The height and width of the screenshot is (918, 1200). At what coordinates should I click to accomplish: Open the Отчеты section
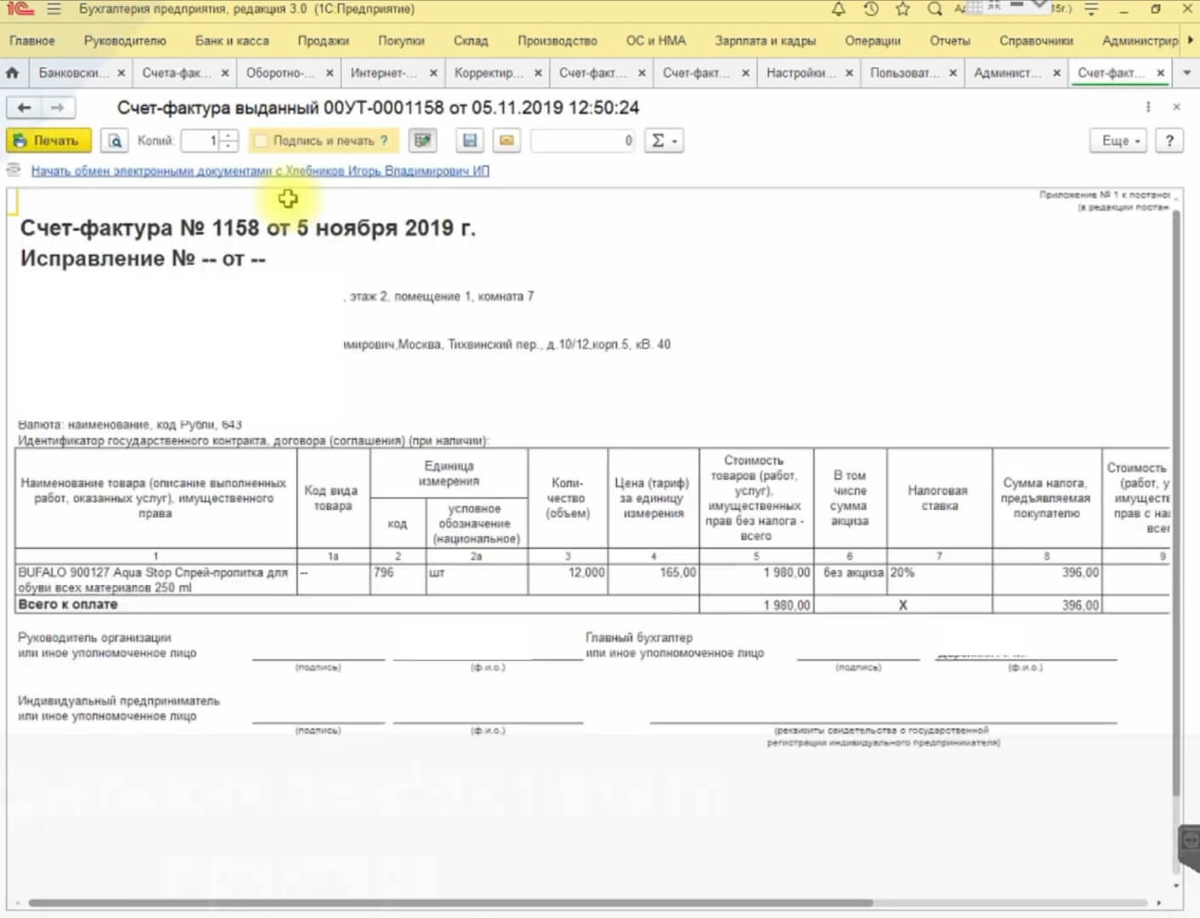pos(949,41)
